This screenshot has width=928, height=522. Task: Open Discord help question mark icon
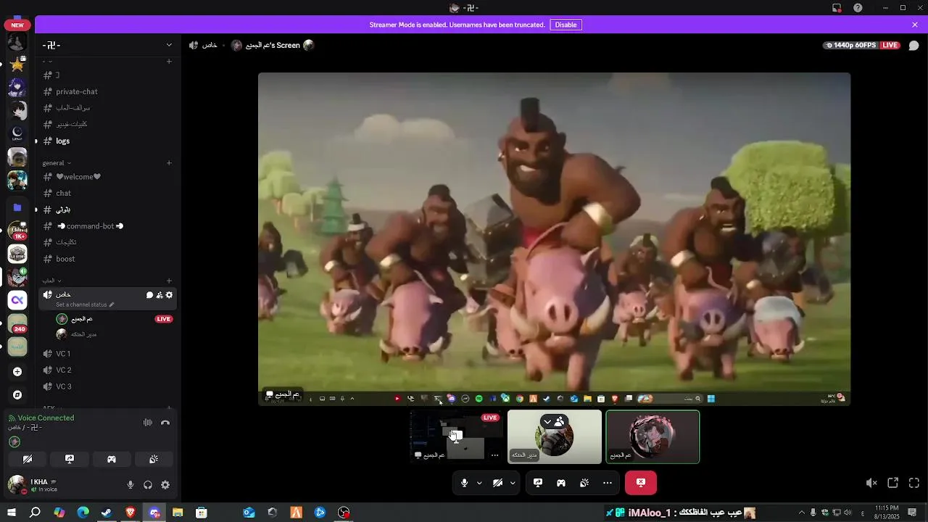tap(858, 8)
